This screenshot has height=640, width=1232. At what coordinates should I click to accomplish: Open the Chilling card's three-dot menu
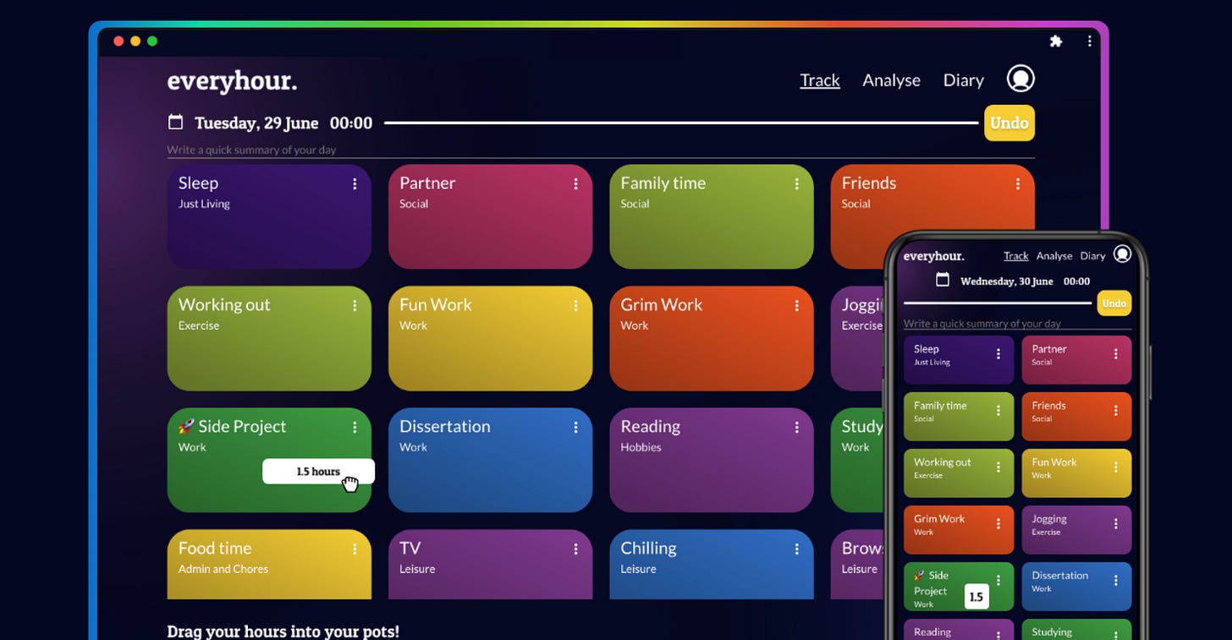click(796, 549)
